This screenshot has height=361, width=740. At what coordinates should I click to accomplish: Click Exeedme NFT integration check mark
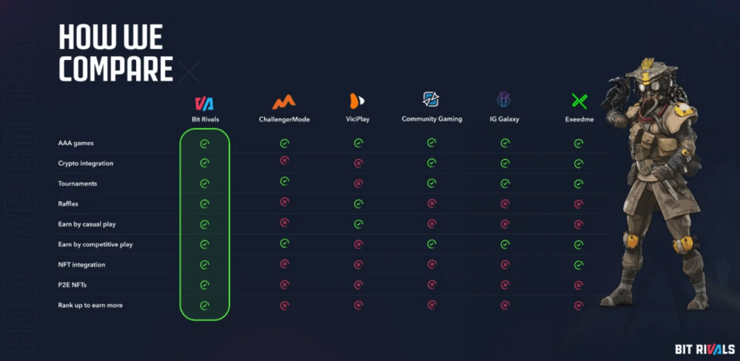pyautogui.click(x=579, y=265)
